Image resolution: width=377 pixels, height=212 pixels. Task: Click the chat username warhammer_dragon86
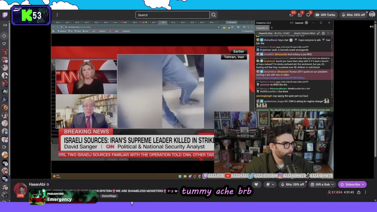tap(276, 101)
